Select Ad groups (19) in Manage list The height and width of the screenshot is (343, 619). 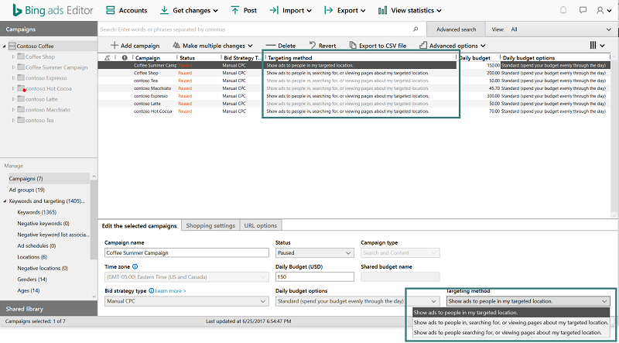[x=27, y=190]
